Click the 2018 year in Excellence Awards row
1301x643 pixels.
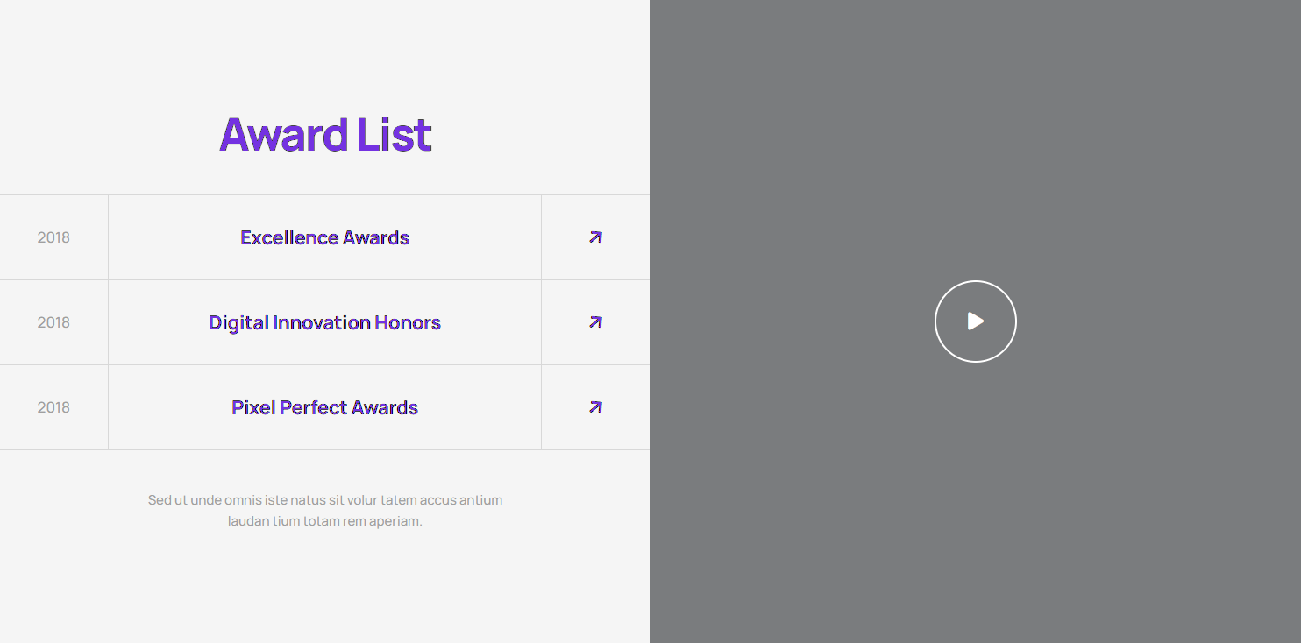[x=53, y=237]
